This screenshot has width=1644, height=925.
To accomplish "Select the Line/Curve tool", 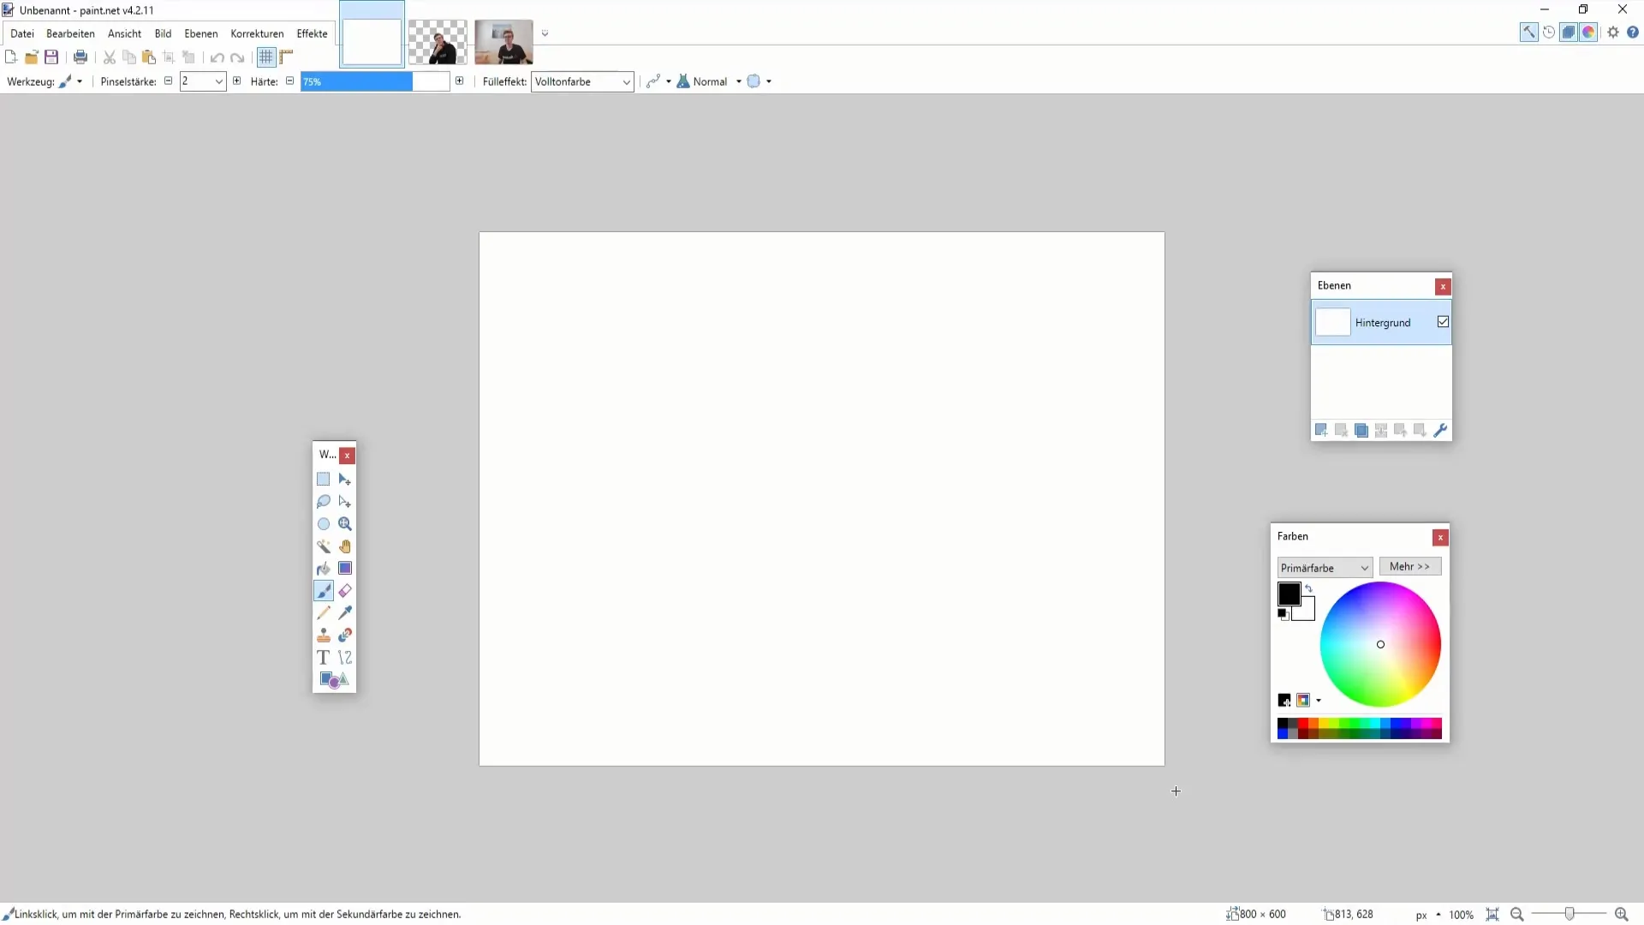I will point(345,658).
